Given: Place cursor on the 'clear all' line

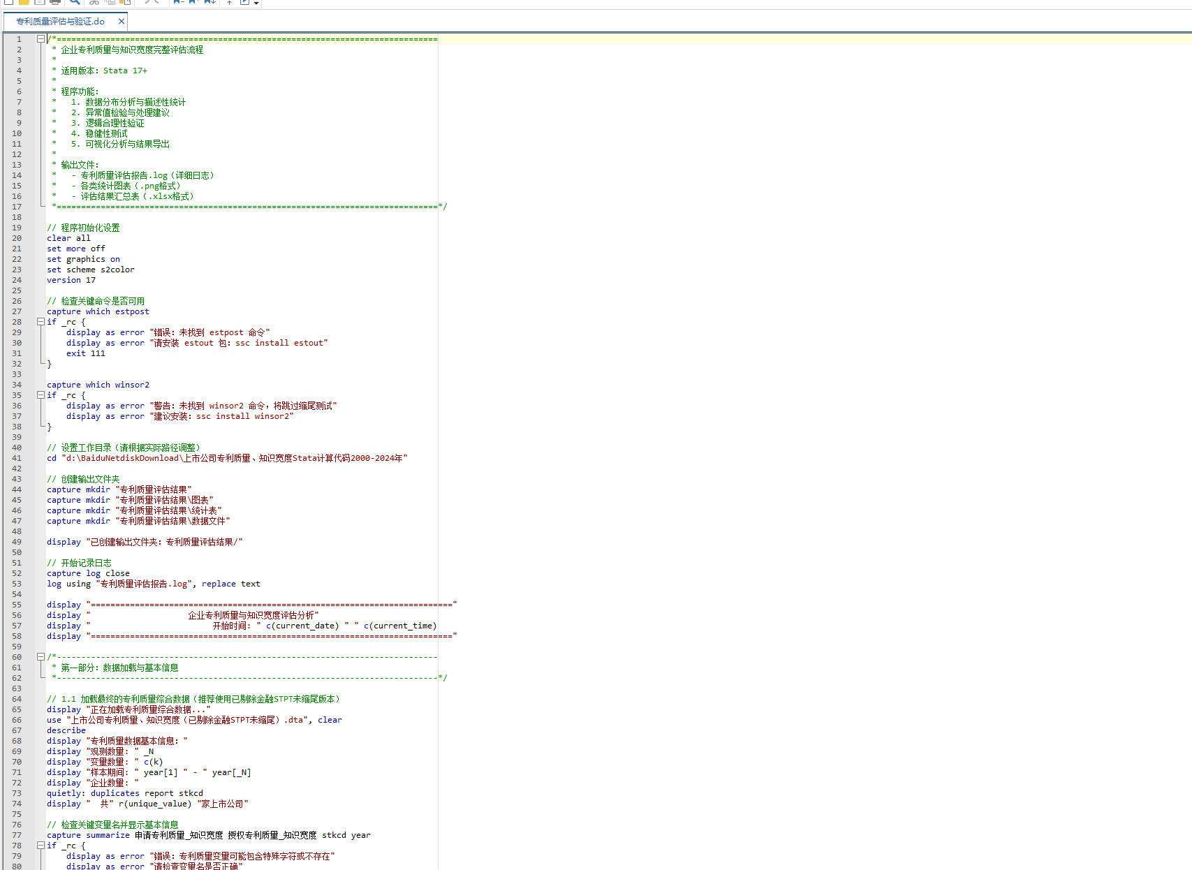Looking at the screenshot, I should [x=68, y=238].
